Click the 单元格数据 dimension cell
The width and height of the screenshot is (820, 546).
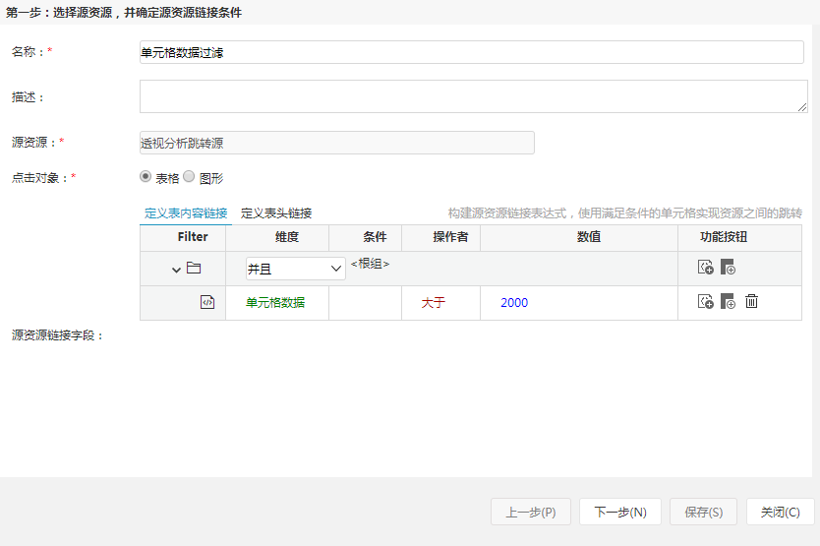pyautogui.click(x=275, y=303)
